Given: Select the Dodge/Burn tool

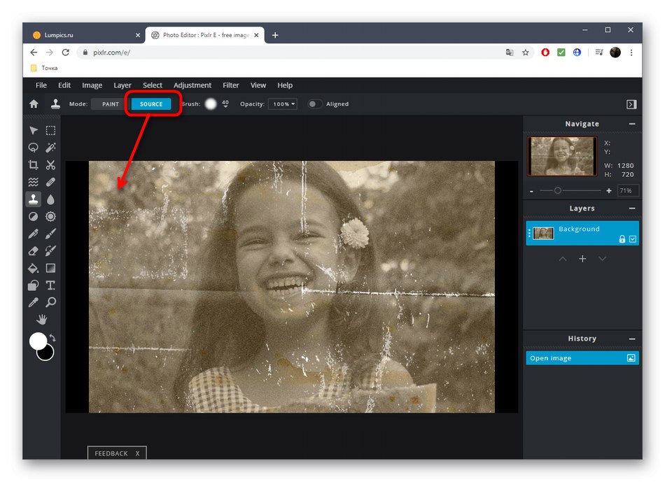Looking at the screenshot, I should pos(34,217).
